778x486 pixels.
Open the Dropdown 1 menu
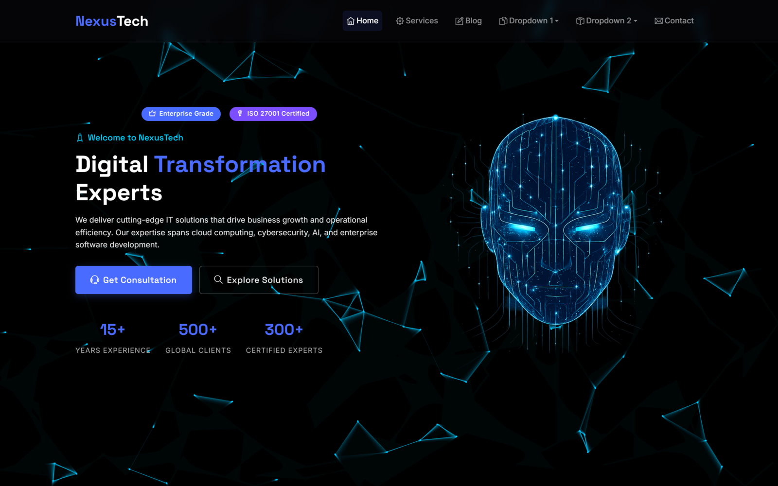tap(529, 21)
